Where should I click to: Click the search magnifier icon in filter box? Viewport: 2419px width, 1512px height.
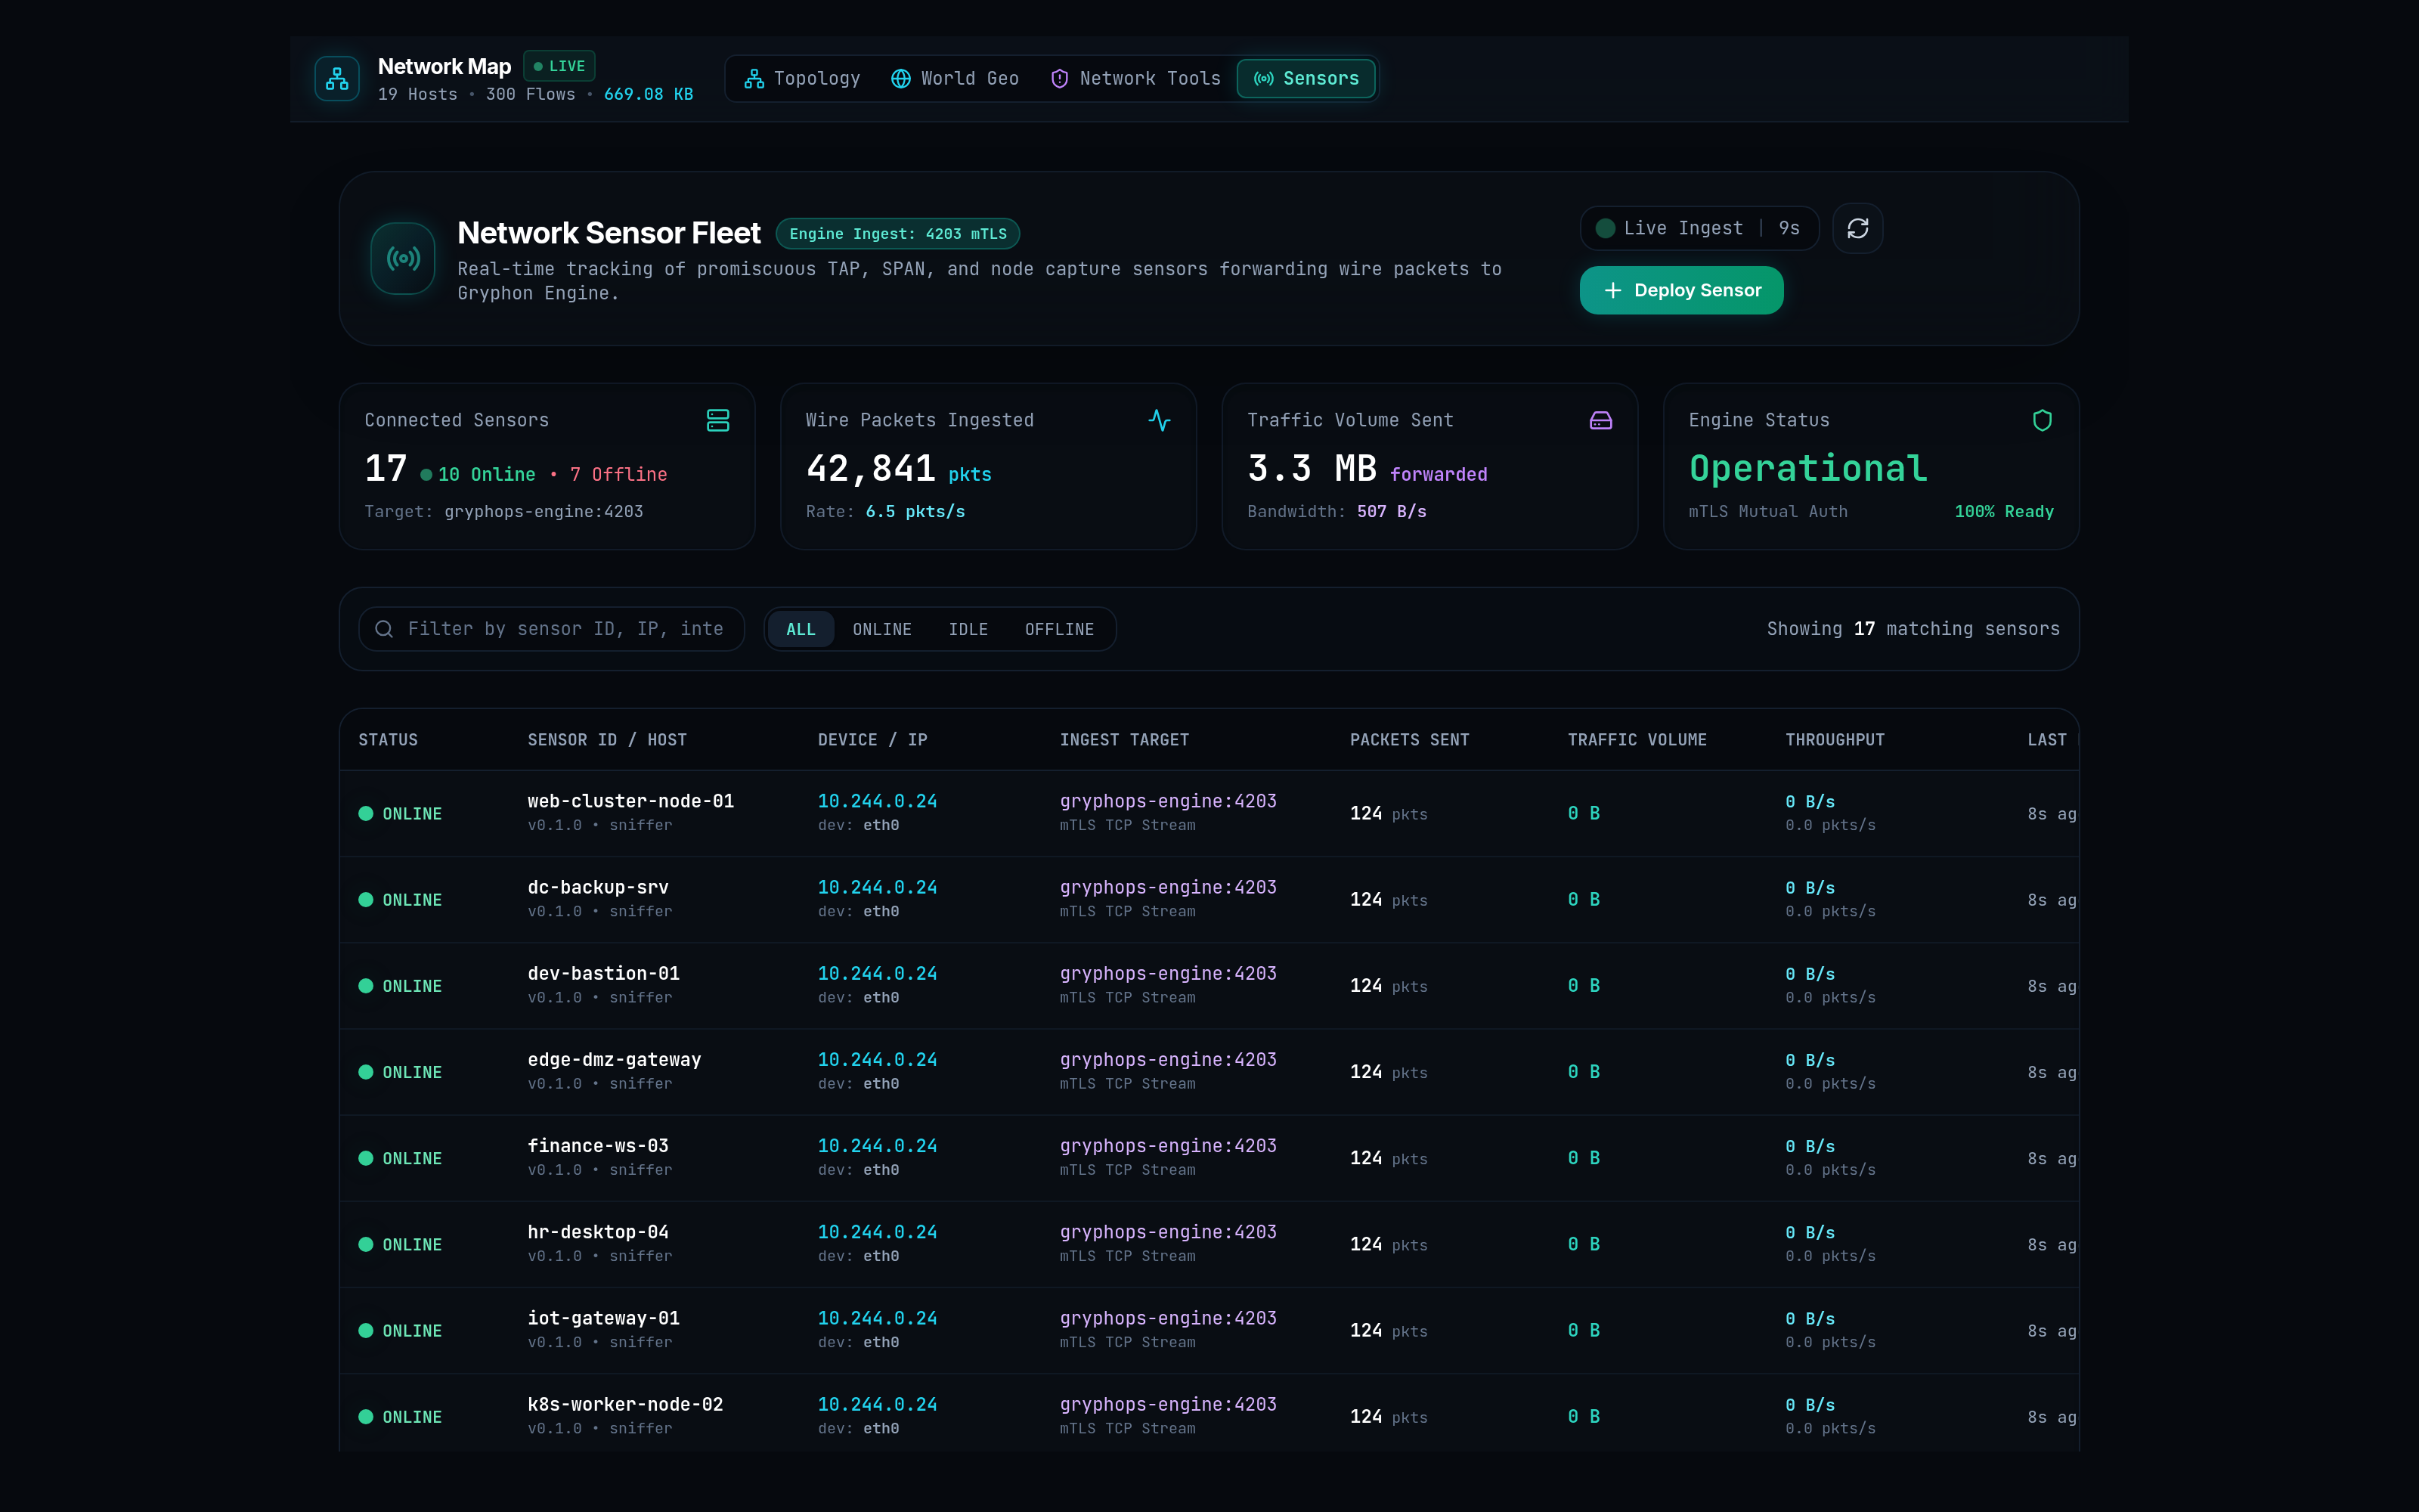[384, 629]
